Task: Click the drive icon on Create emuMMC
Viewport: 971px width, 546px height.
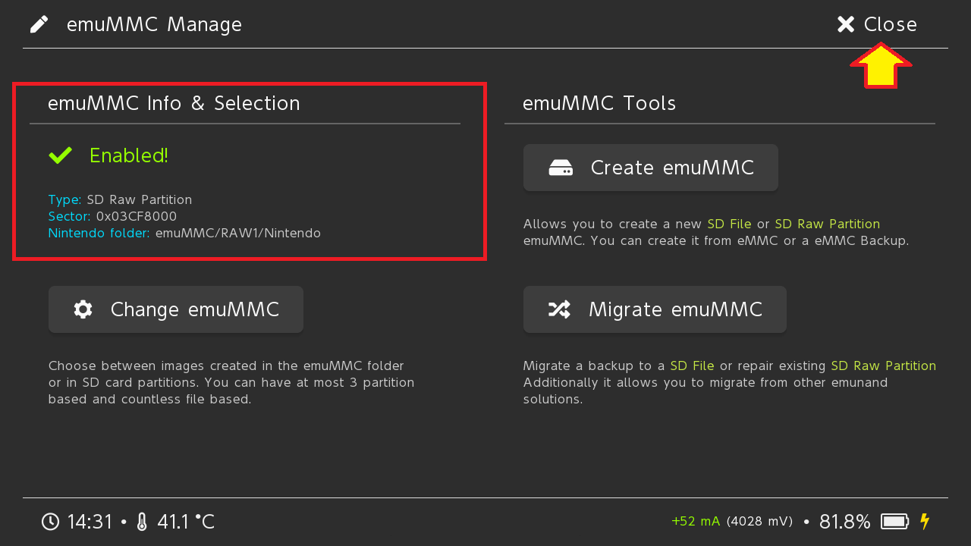Action: 561,168
